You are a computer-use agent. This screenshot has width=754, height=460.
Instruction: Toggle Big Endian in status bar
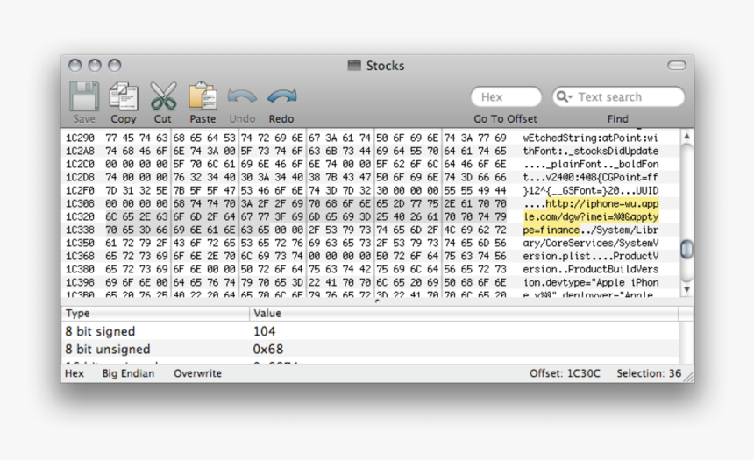[x=128, y=373]
